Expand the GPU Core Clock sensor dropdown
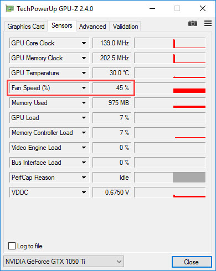Image resolution: width=216 pixels, height=271 pixels. pyautogui.click(x=84, y=43)
